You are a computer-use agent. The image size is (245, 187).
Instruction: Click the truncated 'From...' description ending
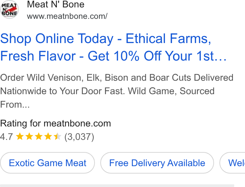pos(15,104)
